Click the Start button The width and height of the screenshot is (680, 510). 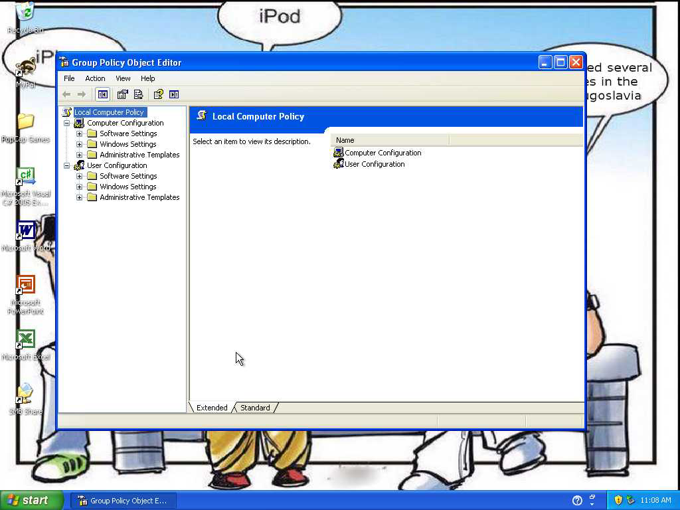tap(31, 500)
